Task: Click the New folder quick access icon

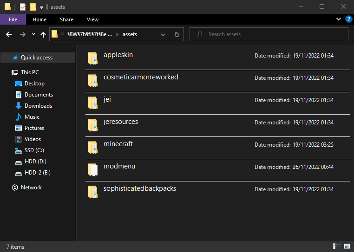Action: click(33, 7)
